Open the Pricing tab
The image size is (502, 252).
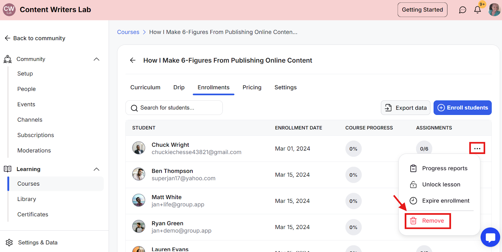(x=252, y=87)
